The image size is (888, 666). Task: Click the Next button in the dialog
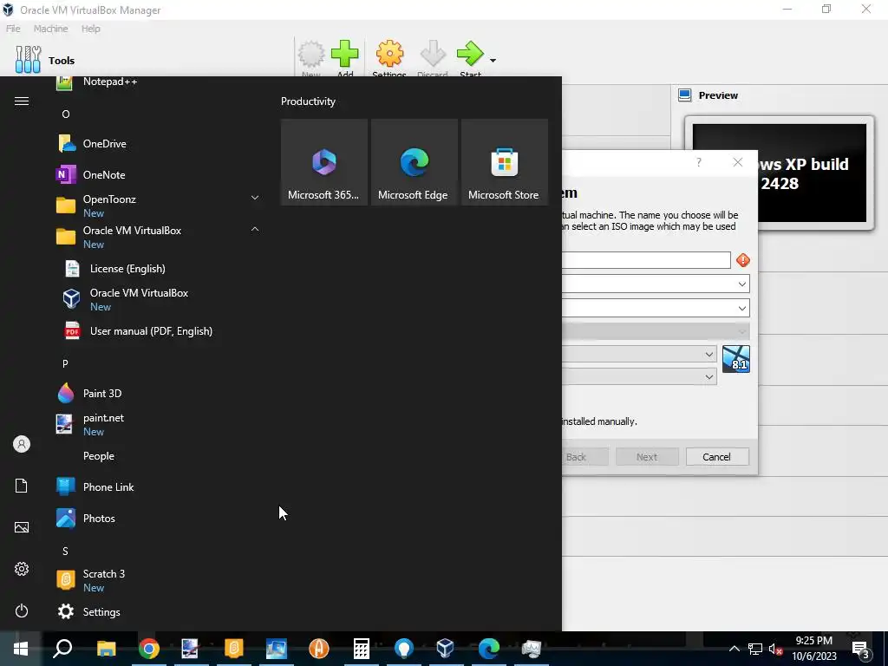tap(647, 456)
